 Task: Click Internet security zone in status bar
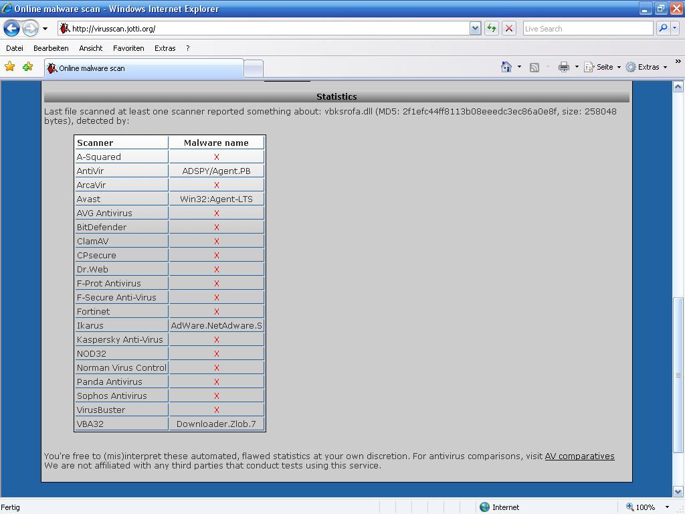tap(499, 507)
